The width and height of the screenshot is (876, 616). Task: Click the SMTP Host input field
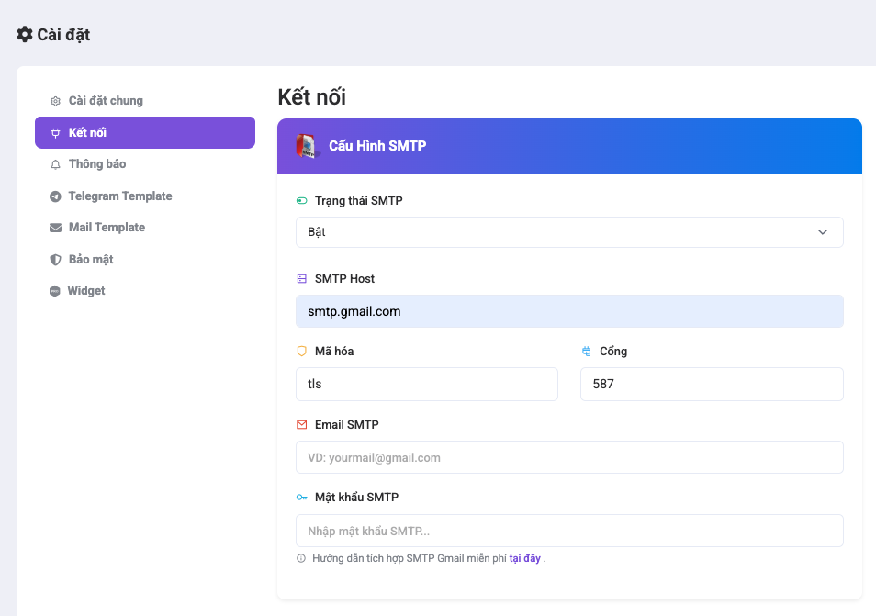point(569,311)
